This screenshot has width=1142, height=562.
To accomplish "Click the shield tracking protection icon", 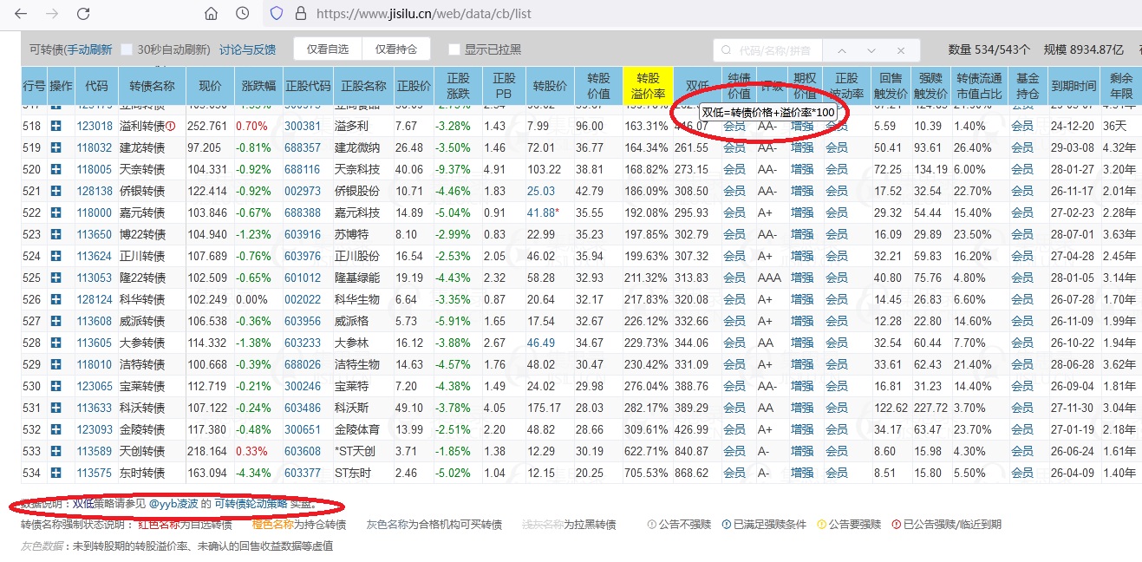I will click(x=277, y=14).
